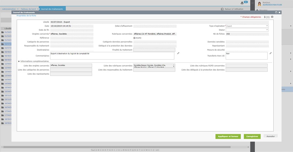This screenshot has width=293, height=152.
Task: Click the Commentaires text area
Action: click(x=112, y=56)
